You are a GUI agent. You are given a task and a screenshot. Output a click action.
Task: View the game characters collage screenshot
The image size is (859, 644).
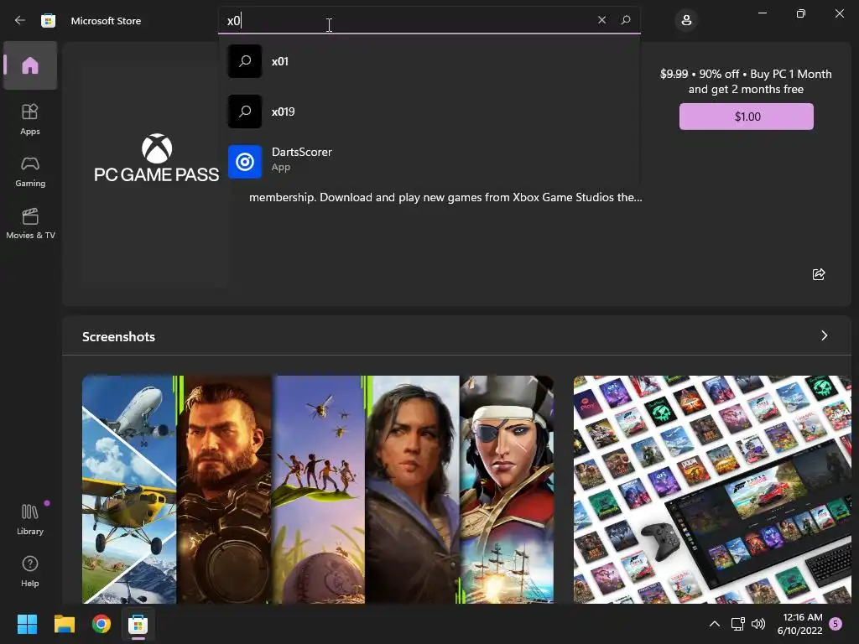(318, 490)
